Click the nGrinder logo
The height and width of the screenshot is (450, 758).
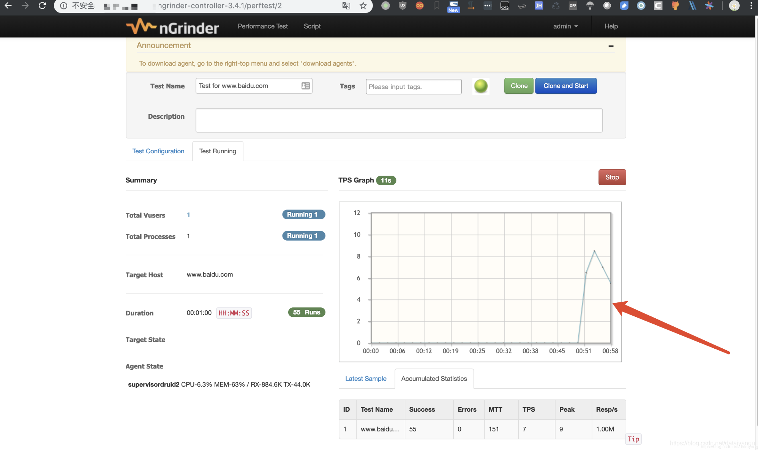[172, 27]
